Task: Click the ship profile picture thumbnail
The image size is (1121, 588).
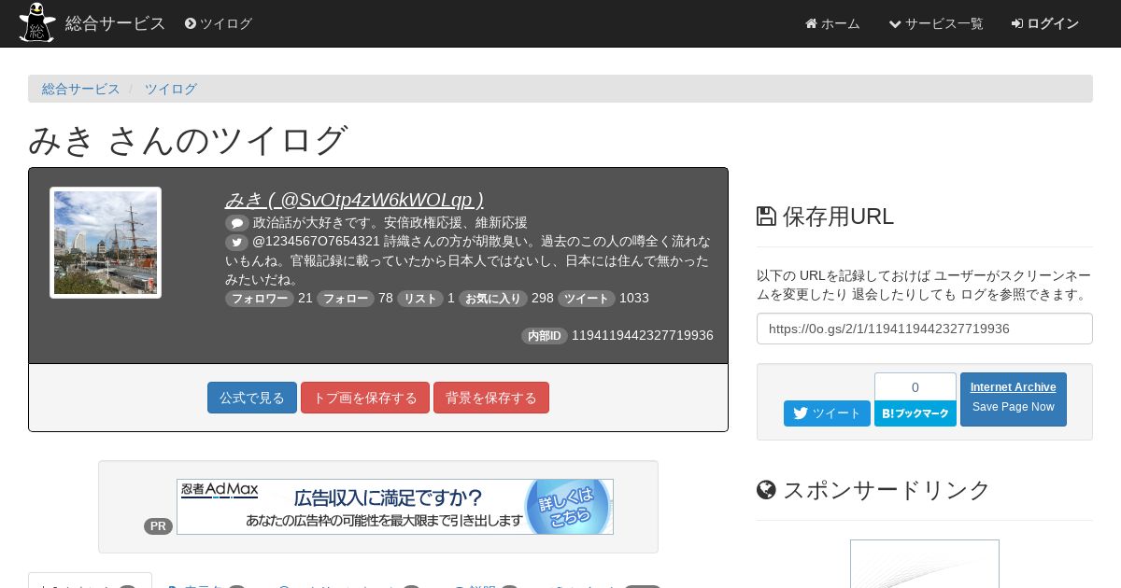Action: (x=106, y=243)
